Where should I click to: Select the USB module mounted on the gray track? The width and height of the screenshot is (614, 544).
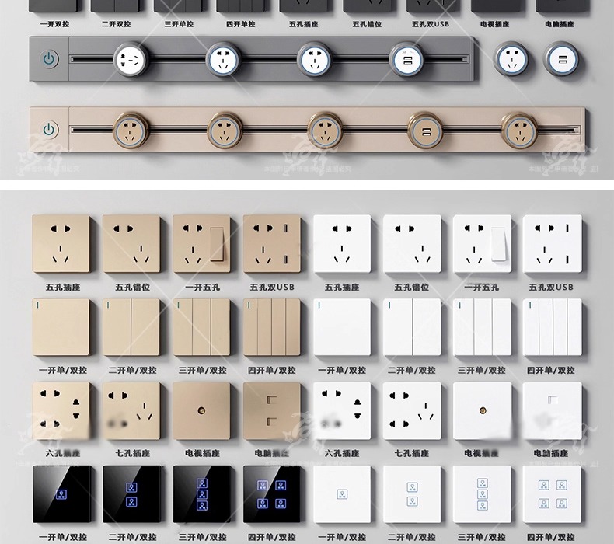click(x=407, y=59)
